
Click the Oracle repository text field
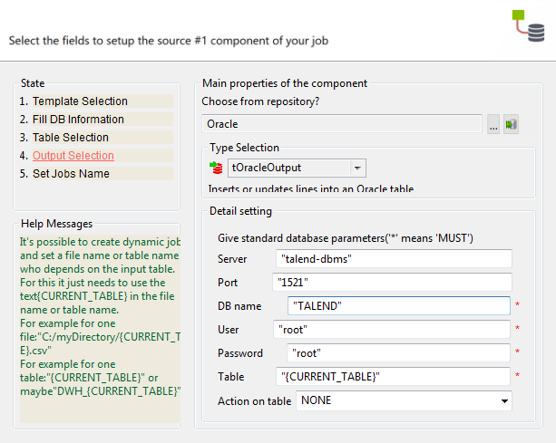[x=342, y=124]
